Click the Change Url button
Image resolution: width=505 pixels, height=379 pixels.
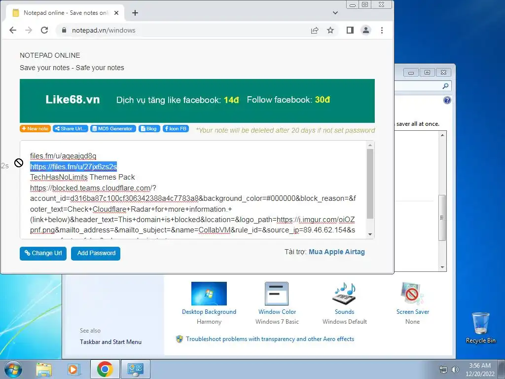[43, 253]
